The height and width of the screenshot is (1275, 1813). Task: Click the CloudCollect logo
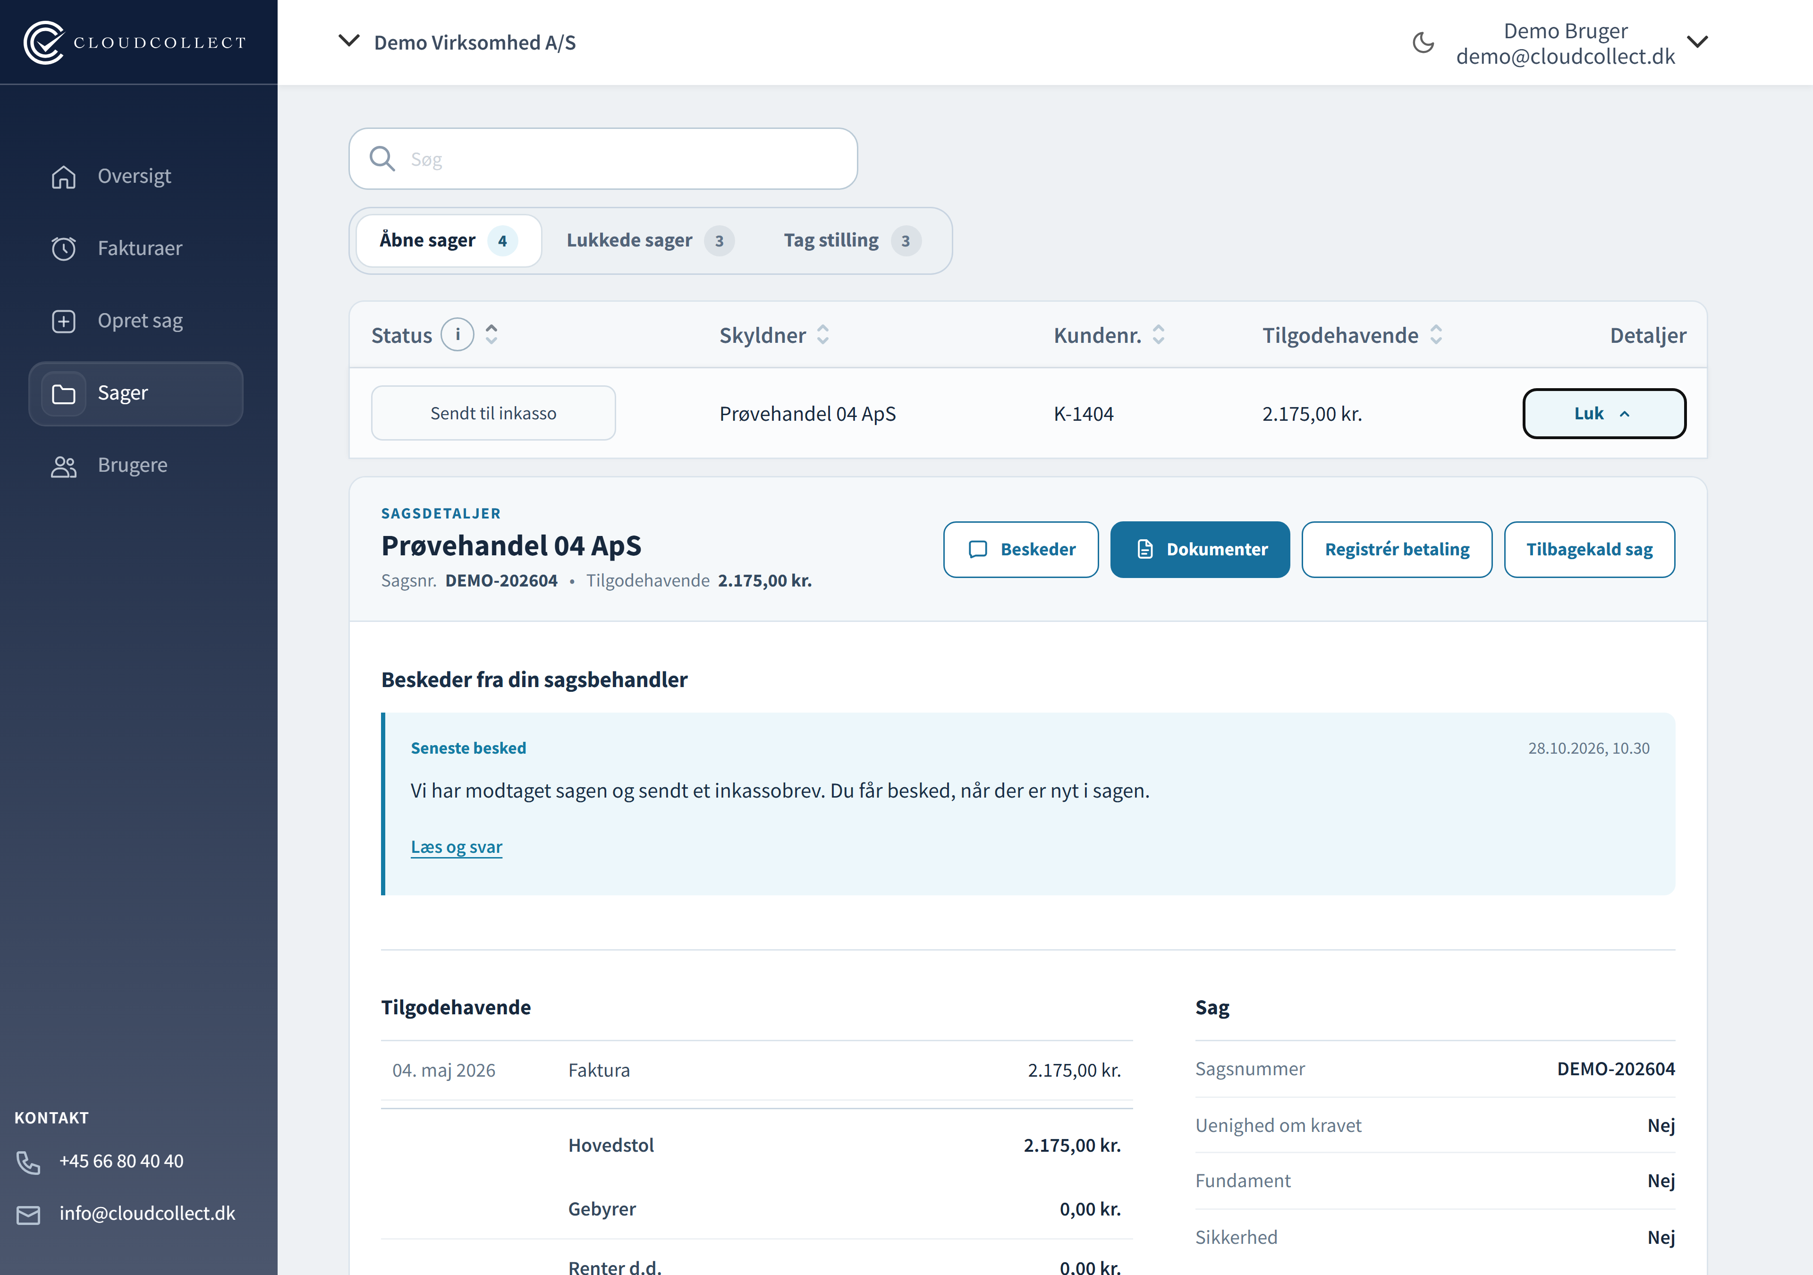pyautogui.click(x=135, y=42)
